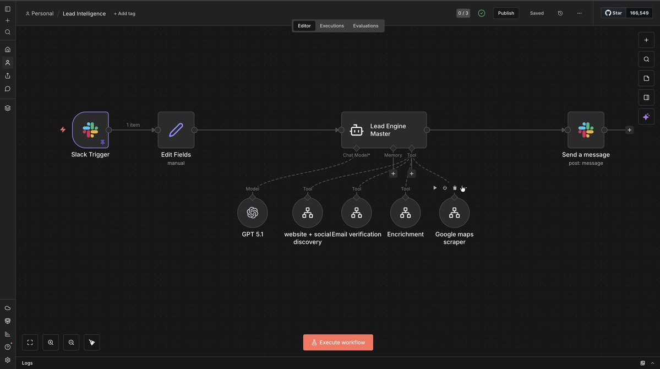Open Personal section in sidebar
This screenshot has height=369, width=660.
[8, 63]
